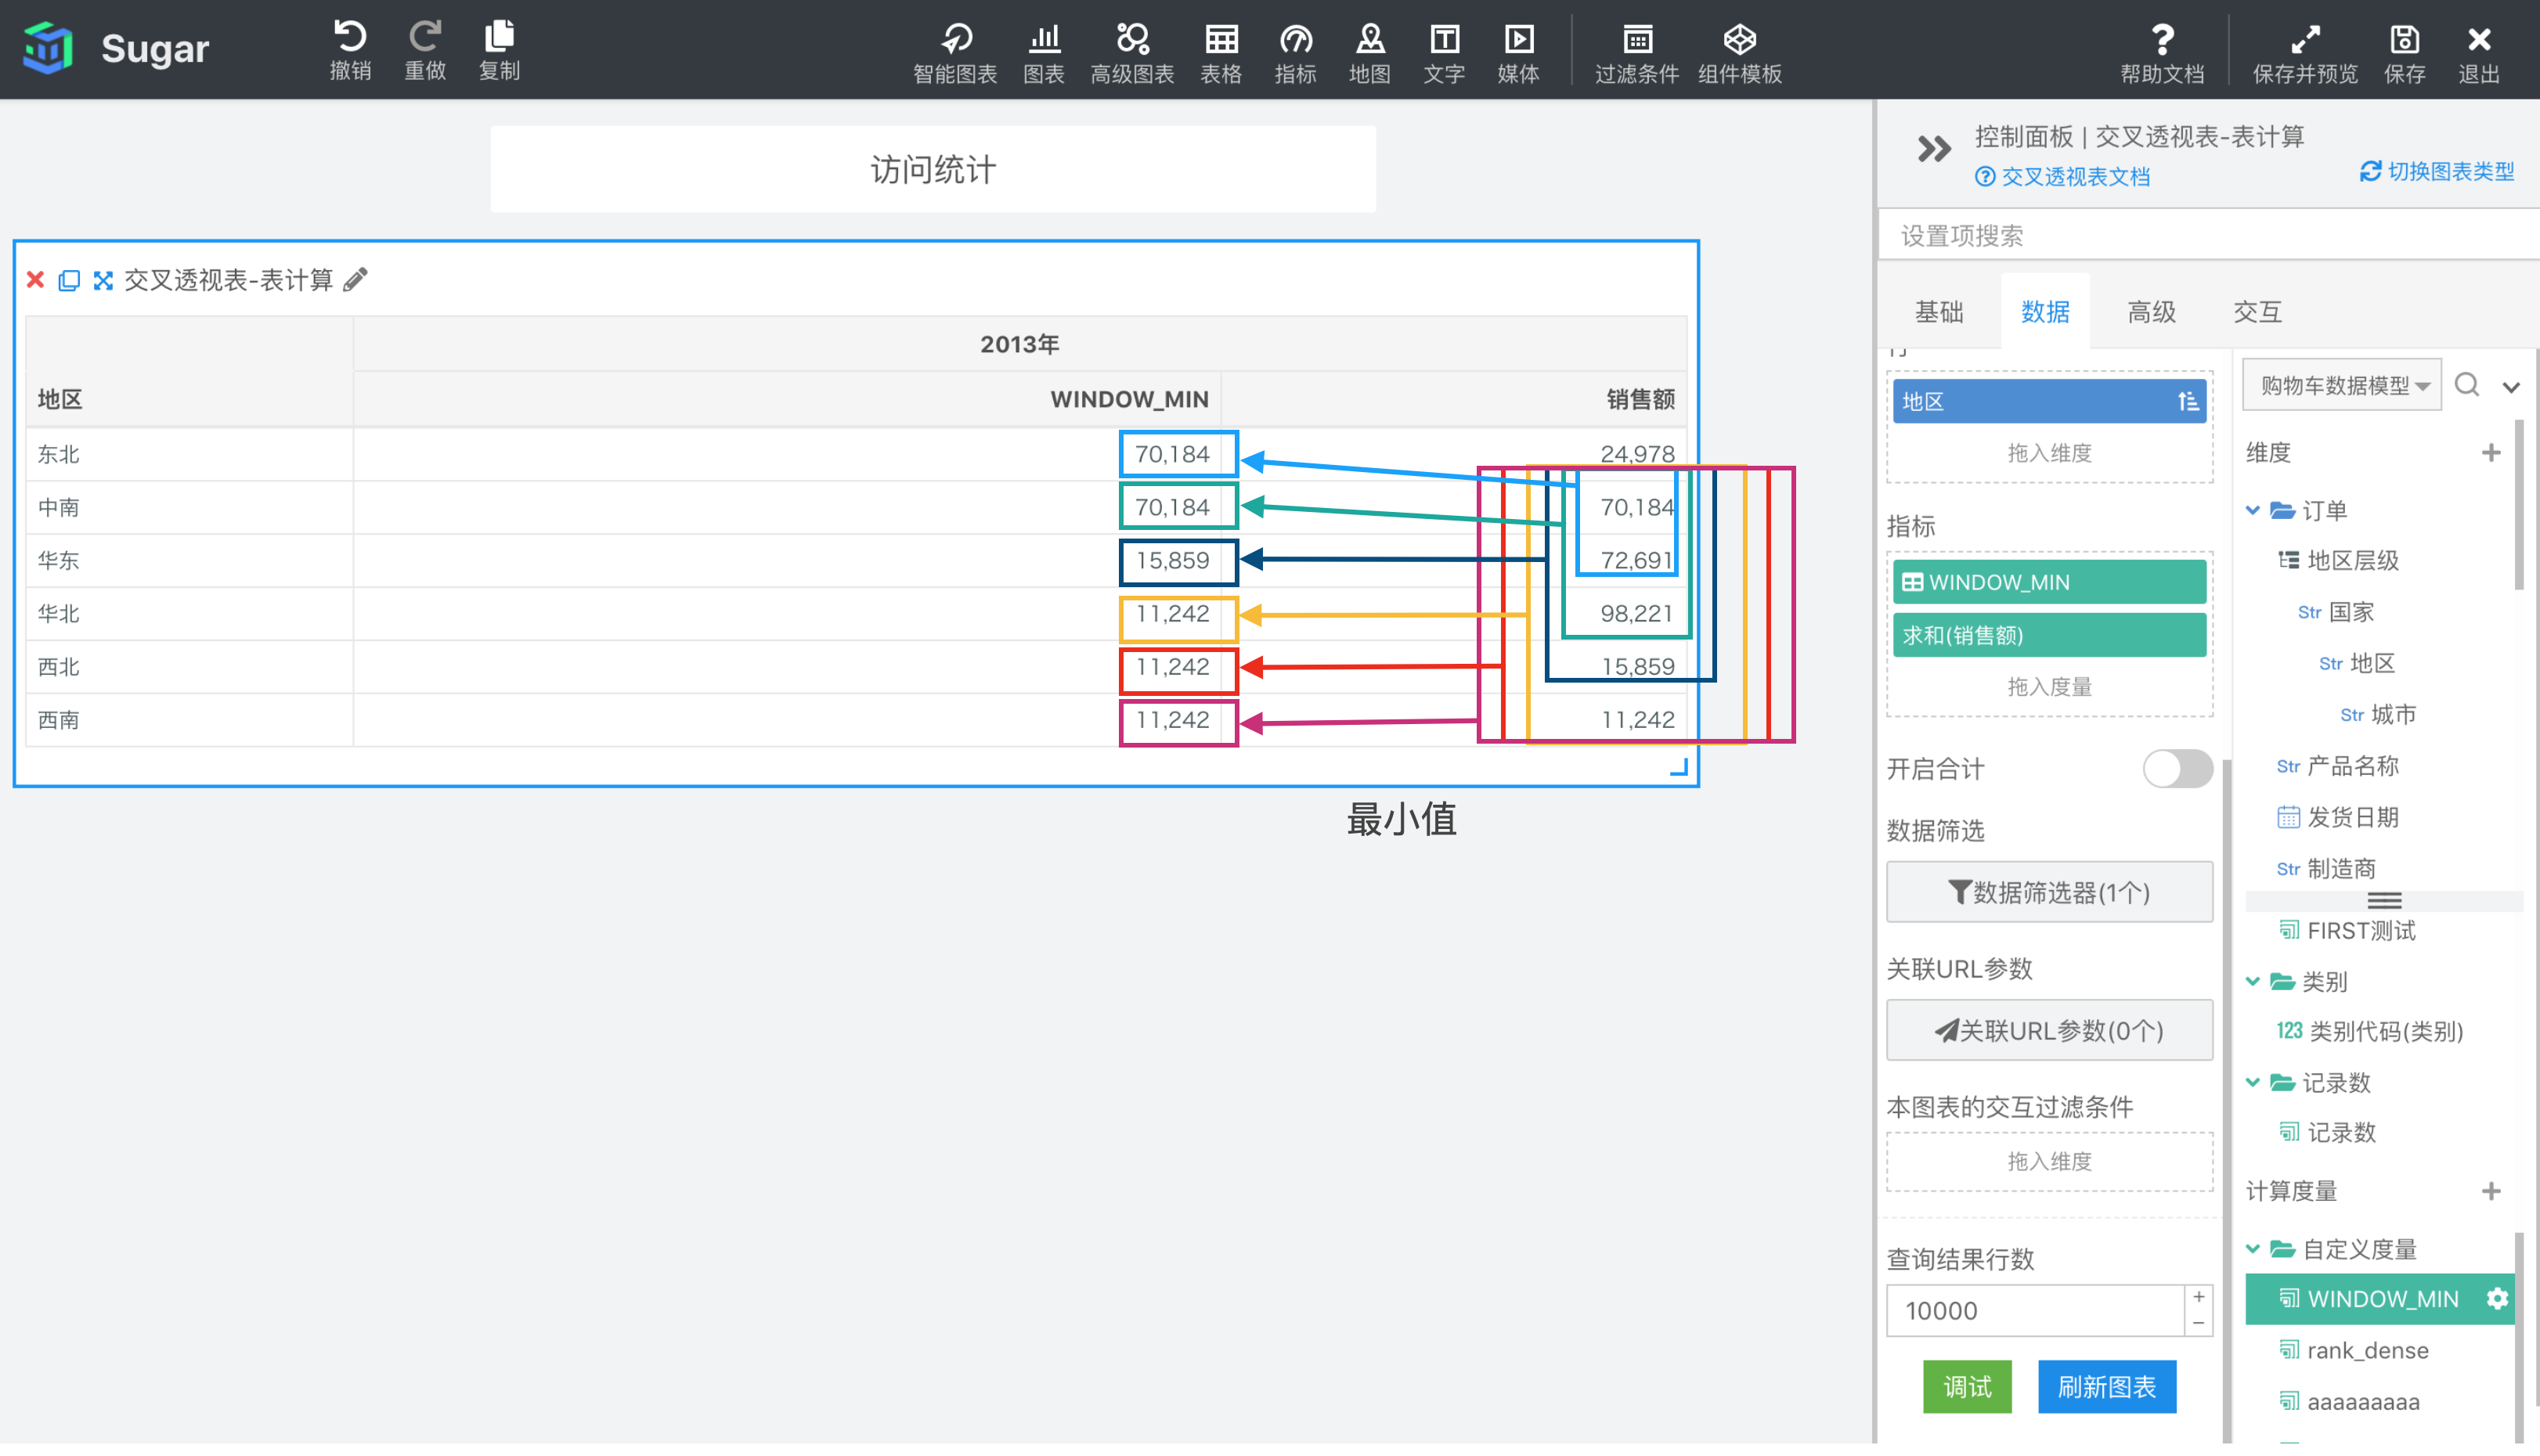Exit the editor with 退出
The height and width of the screenshot is (1456, 2540).
click(2479, 53)
